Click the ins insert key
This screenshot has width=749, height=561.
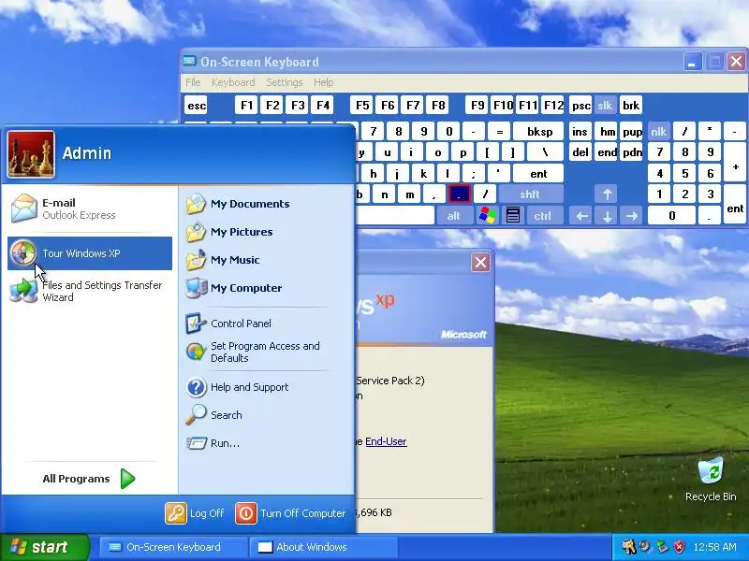tap(580, 132)
